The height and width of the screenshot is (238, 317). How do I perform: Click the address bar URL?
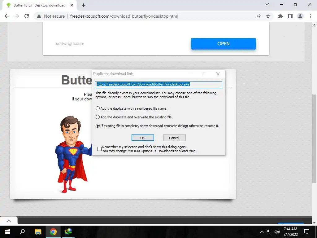pos(124,16)
